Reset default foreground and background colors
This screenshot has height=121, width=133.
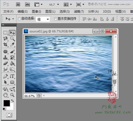coord(4,109)
